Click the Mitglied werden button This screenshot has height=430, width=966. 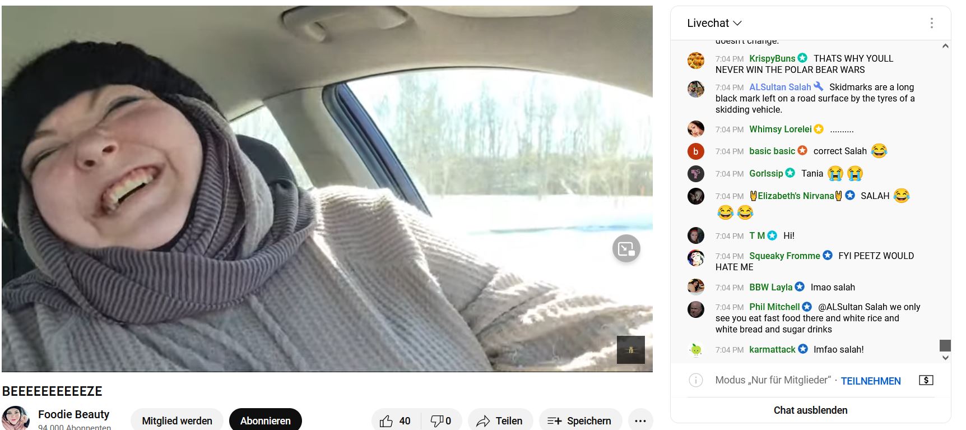[177, 420]
